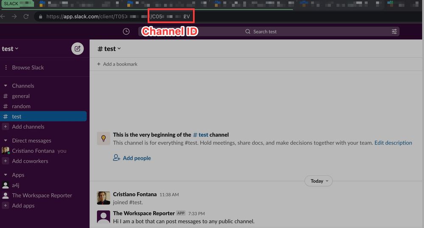Go forward in browser history

(14, 17)
